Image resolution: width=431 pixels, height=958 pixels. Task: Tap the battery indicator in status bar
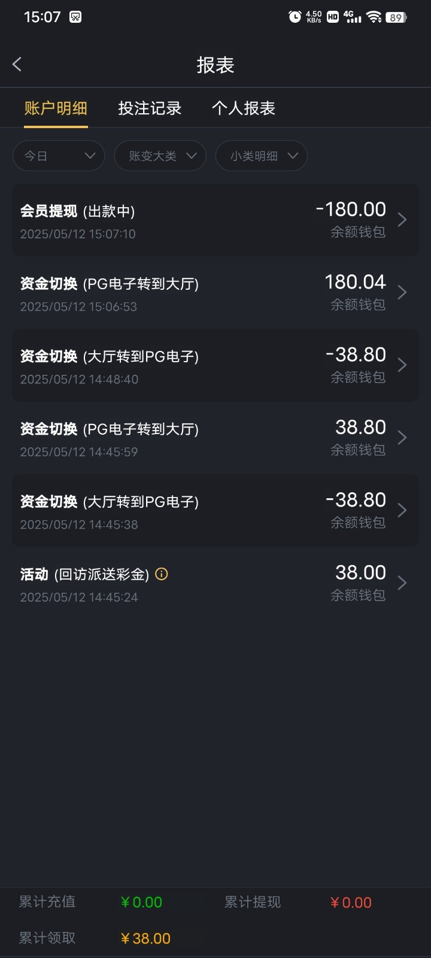[x=396, y=17]
